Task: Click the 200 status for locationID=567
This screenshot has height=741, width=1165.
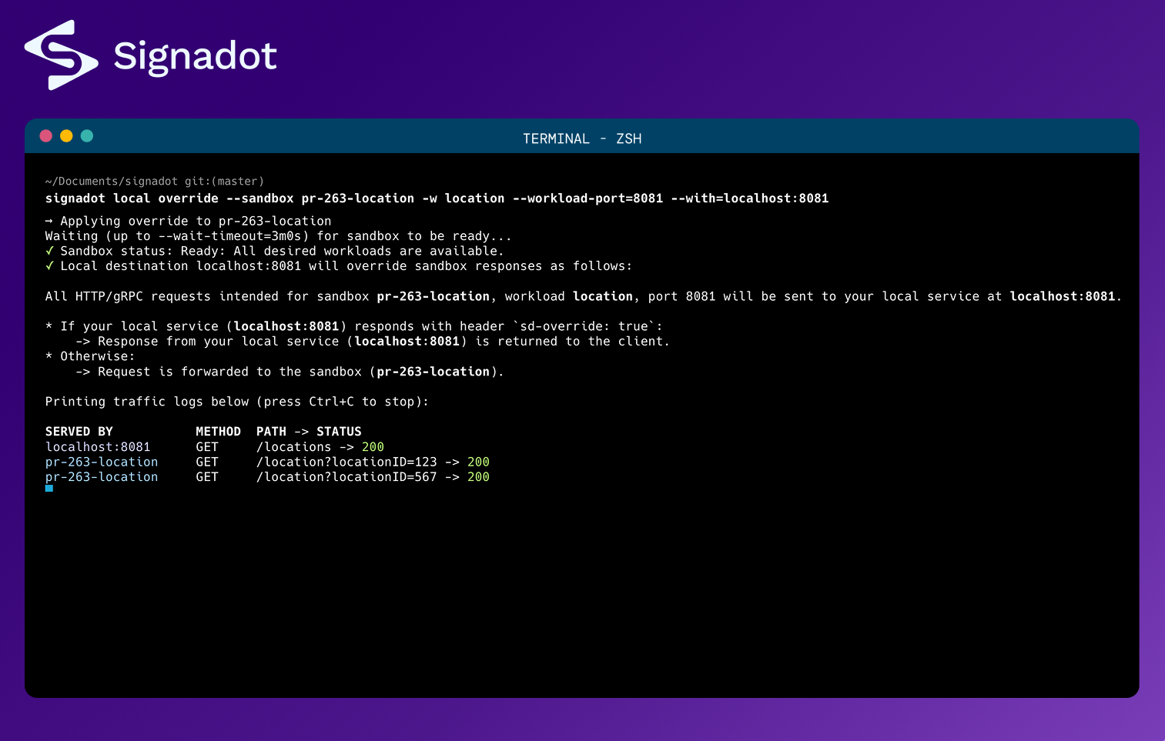Action: click(x=477, y=476)
